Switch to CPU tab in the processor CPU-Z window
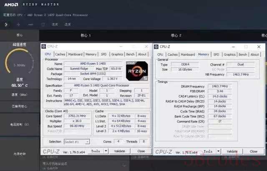 tap(48, 54)
